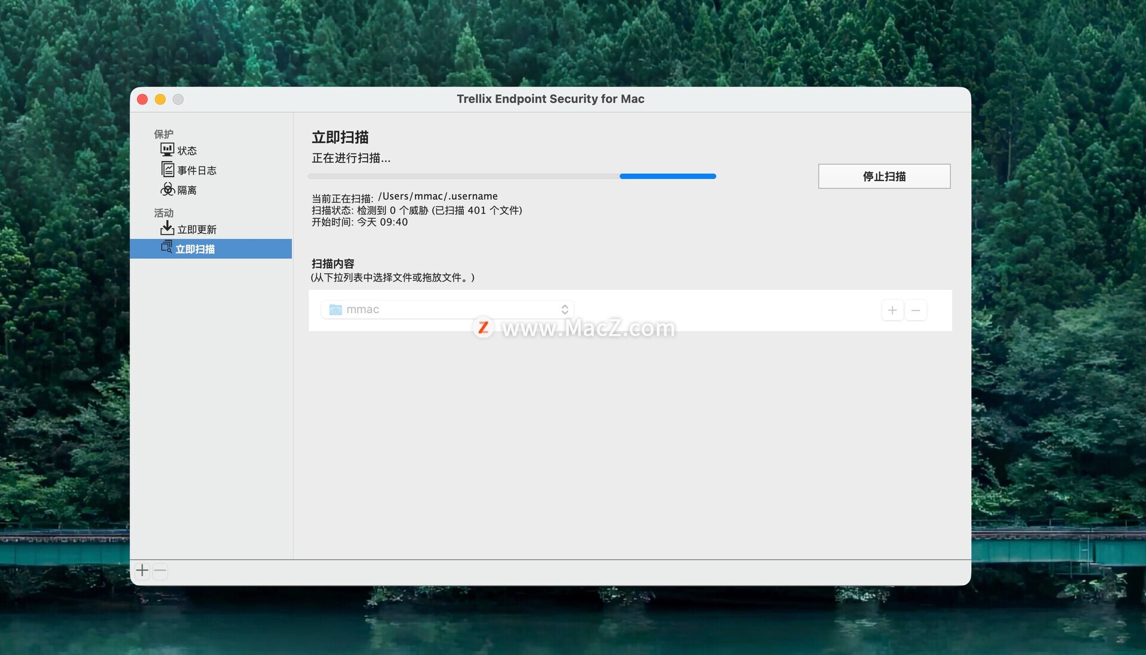Click the Trellix Endpoint Security window title
The height and width of the screenshot is (655, 1146).
click(x=550, y=99)
